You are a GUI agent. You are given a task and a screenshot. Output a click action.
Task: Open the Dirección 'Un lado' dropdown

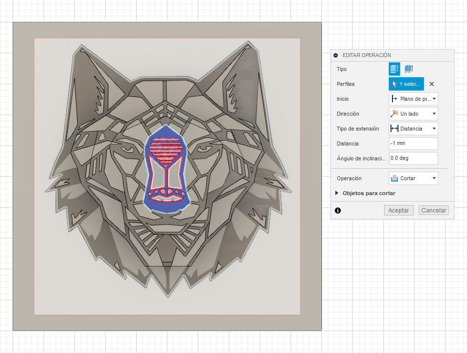tap(413, 114)
